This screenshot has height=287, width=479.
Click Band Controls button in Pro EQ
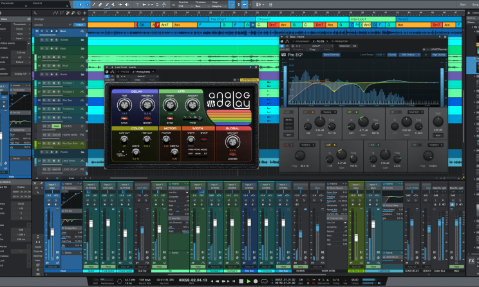[331, 55]
